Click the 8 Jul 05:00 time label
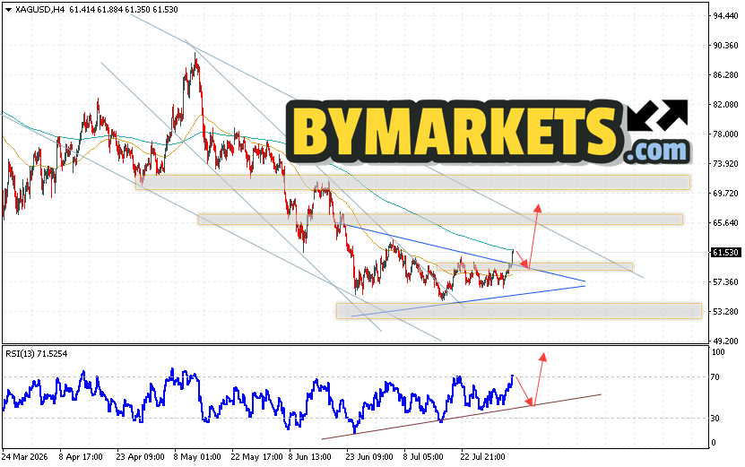The height and width of the screenshot is (467, 745). tap(424, 457)
